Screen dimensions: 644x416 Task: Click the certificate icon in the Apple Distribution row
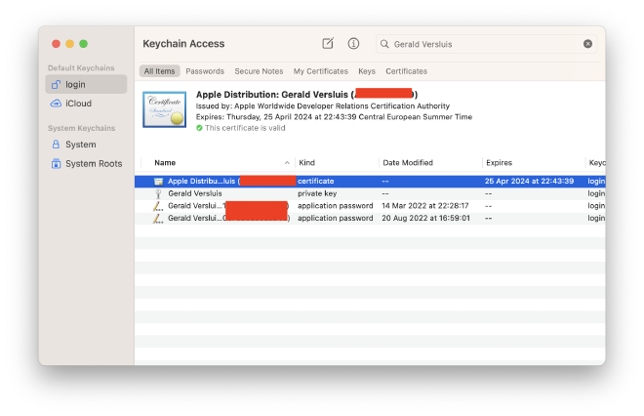pyautogui.click(x=158, y=182)
